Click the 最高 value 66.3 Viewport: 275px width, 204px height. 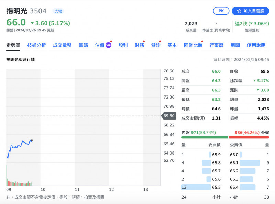[216, 90]
